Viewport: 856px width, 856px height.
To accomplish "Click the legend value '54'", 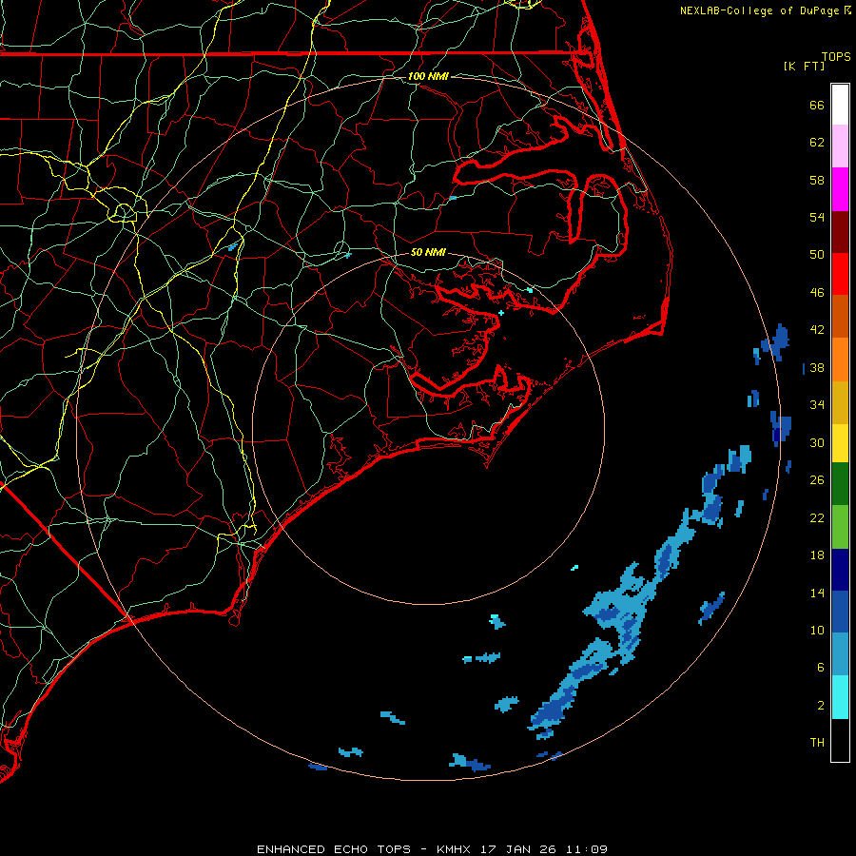I will [817, 217].
